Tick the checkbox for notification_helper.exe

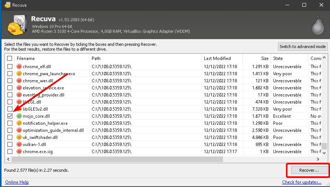tap(10, 123)
